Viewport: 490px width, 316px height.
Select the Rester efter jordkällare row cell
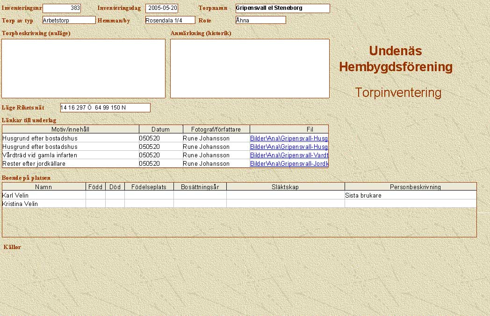coord(70,163)
